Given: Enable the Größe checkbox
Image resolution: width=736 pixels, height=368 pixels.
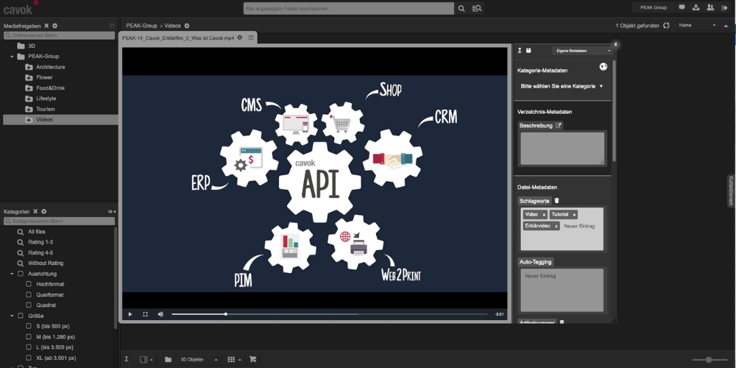Looking at the screenshot, I should pyautogui.click(x=20, y=316).
